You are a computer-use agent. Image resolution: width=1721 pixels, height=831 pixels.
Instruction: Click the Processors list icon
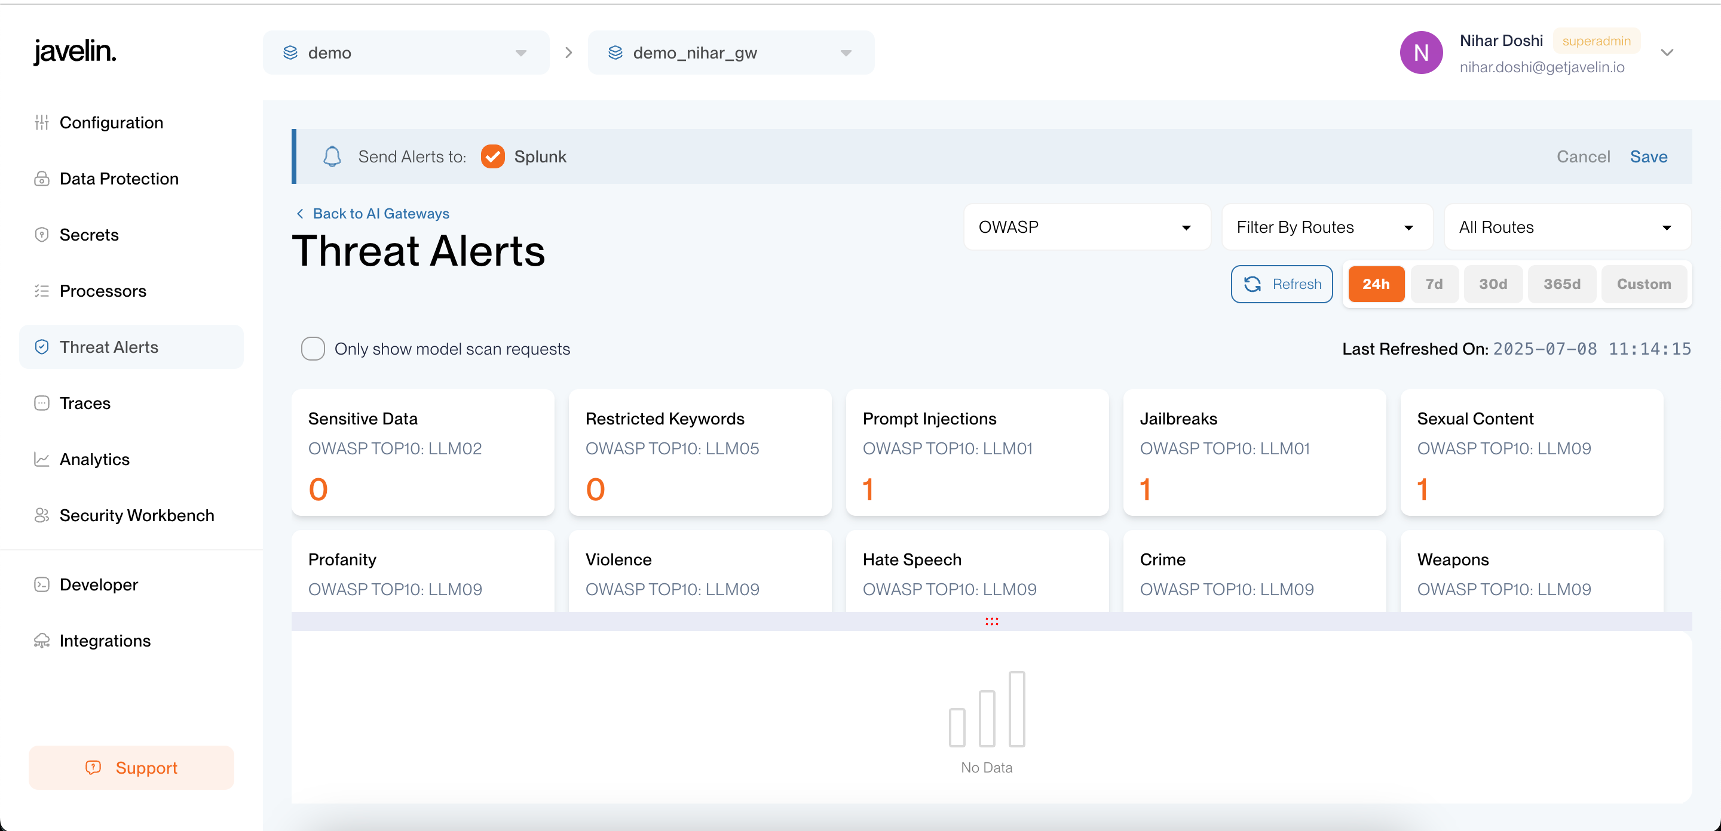click(x=41, y=291)
